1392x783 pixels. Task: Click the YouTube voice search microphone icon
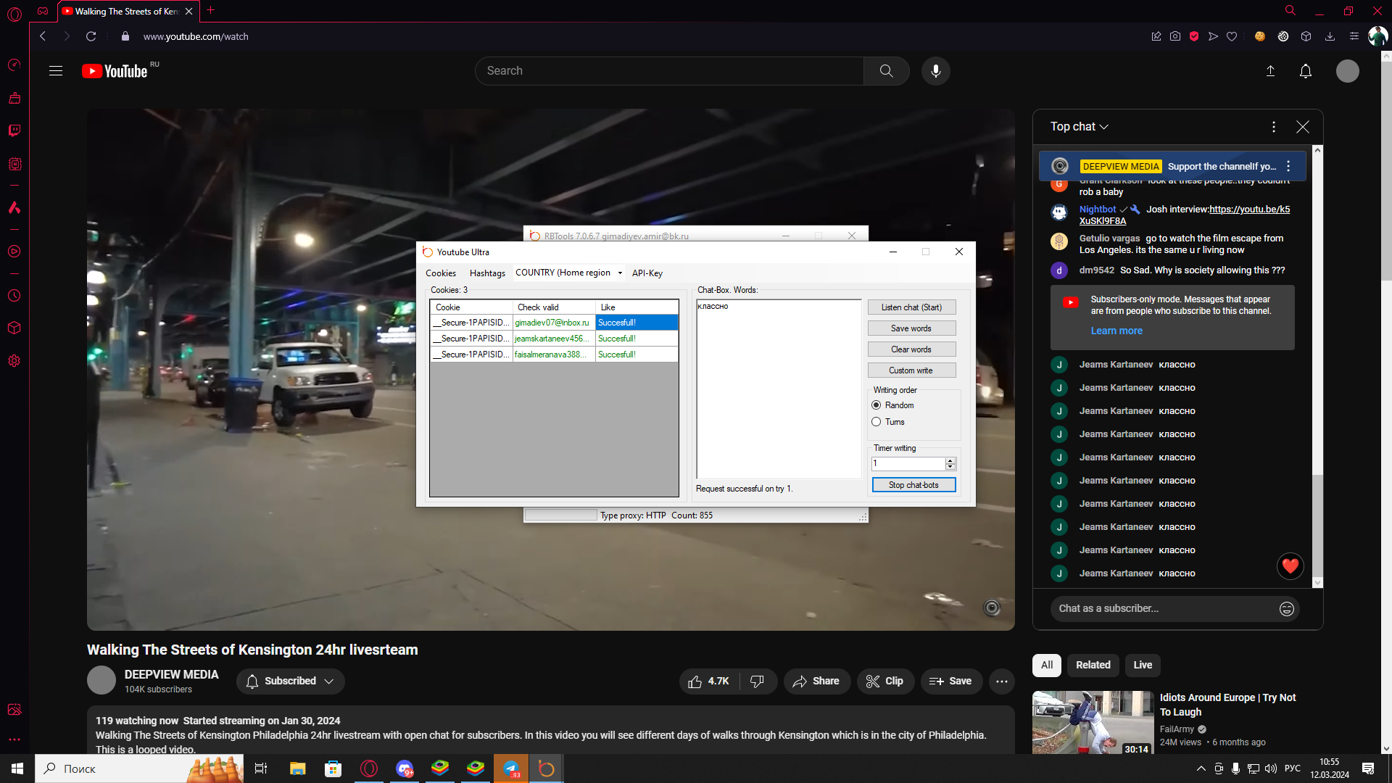(x=935, y=71)
